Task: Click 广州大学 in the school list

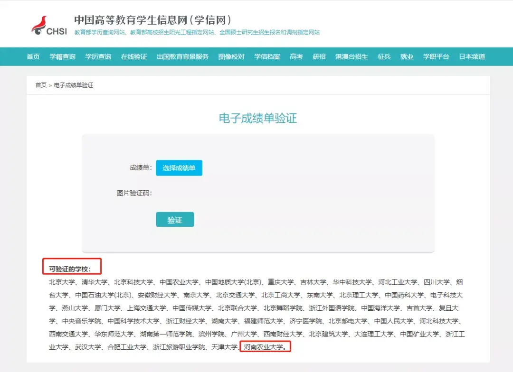Action: [x=244, y=334]
